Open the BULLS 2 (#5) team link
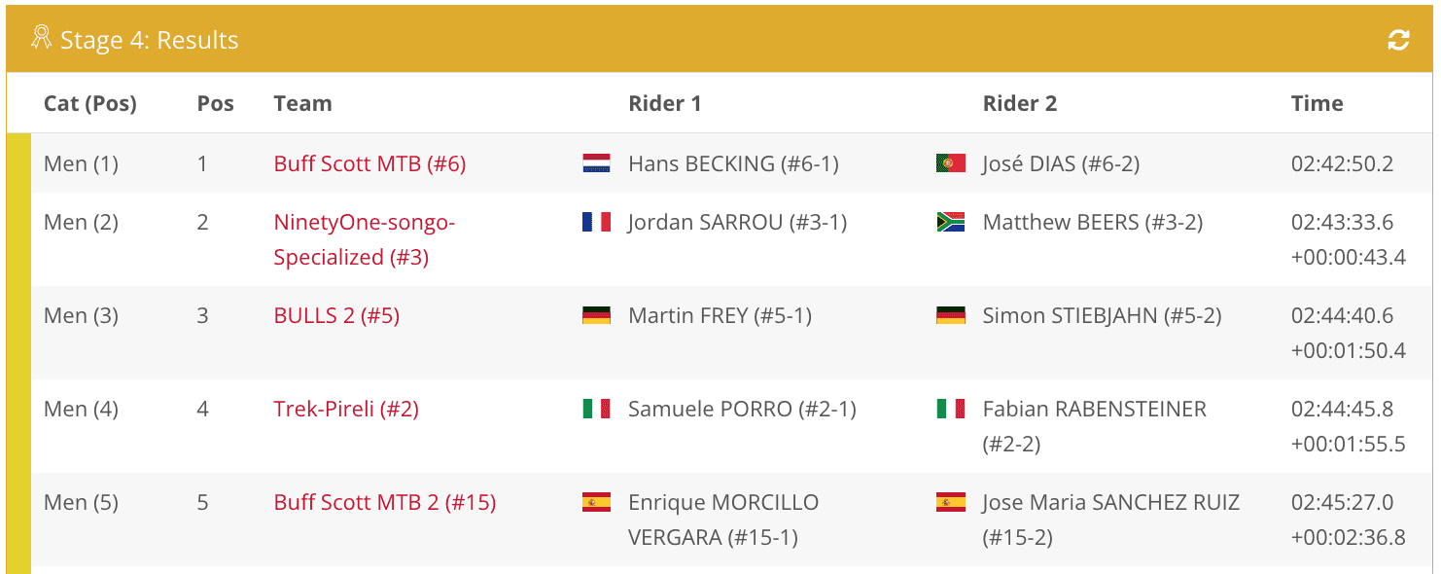 click(x=336, y=315)
